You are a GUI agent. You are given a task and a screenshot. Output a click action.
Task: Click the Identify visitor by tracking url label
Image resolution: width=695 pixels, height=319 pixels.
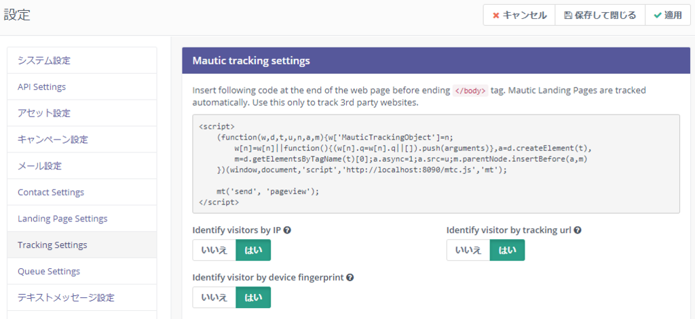pos(509,230)
